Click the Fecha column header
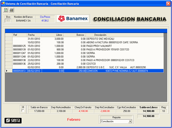The height and width of the screenshot is (128, 172). click(34, 35)
